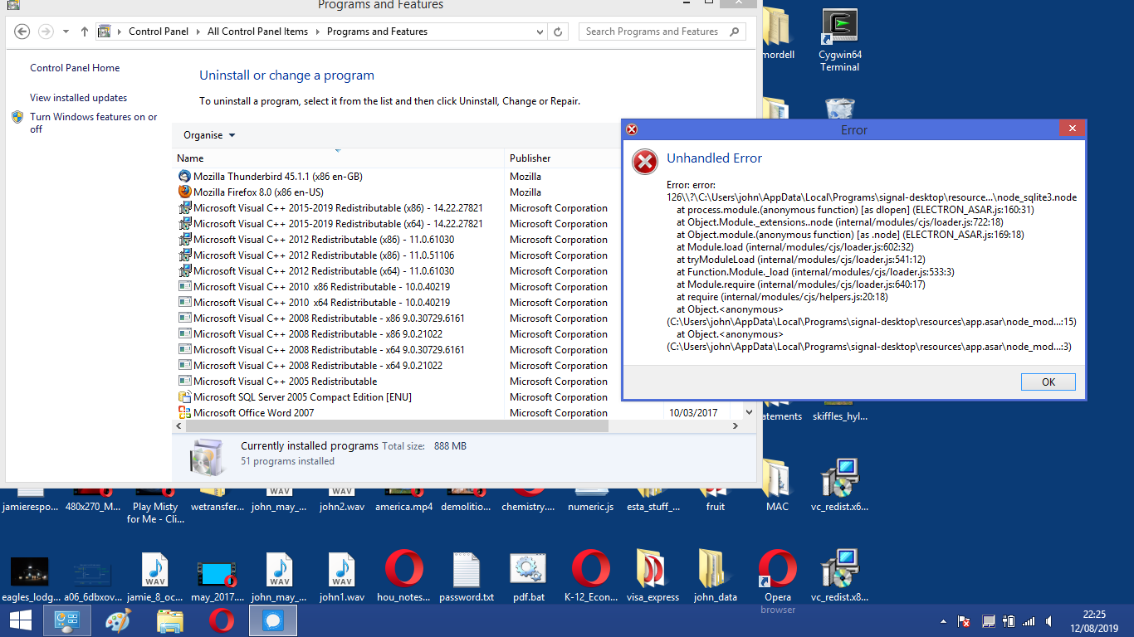
Task: Expand hidden icons in the system tray
Action: coord(942,620)
